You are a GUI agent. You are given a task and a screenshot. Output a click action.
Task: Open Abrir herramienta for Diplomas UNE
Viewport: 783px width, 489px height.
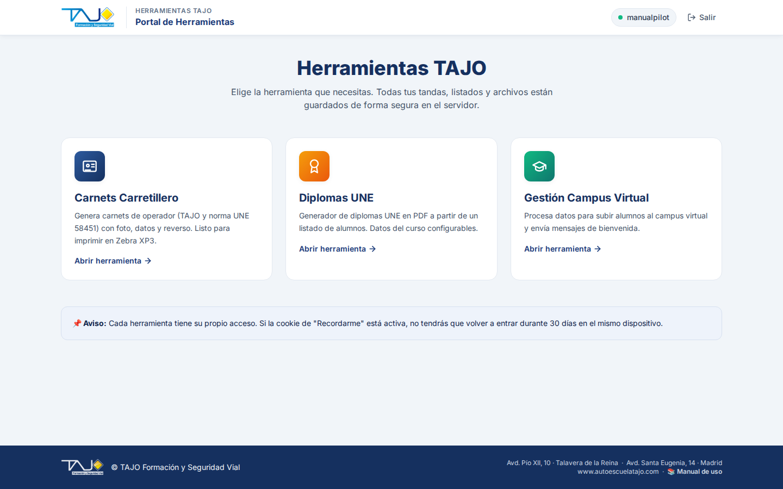338,249
